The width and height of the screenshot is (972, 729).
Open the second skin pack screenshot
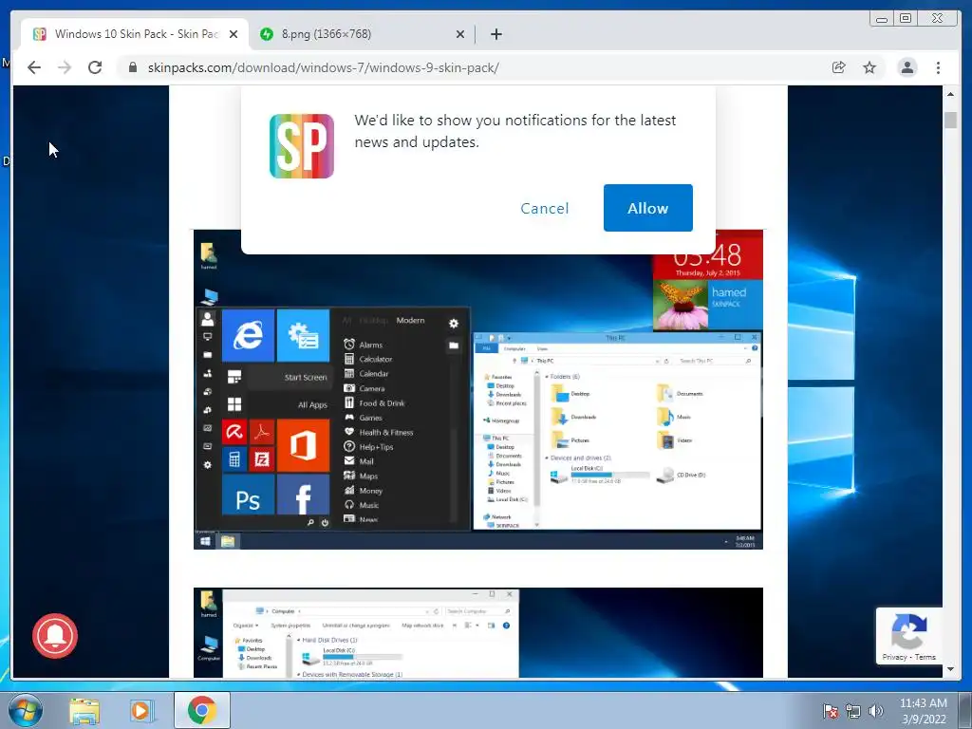click(478, 632)
